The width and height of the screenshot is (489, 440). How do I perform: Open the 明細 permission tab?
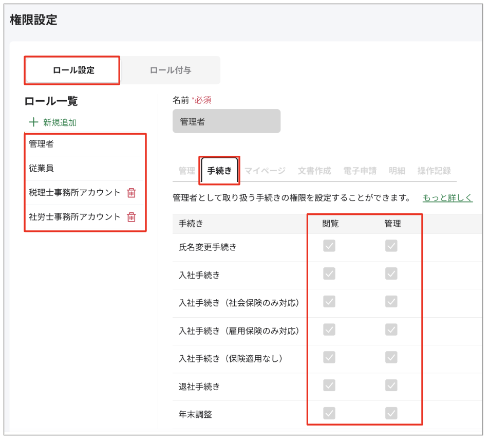[x=397, y=171]
